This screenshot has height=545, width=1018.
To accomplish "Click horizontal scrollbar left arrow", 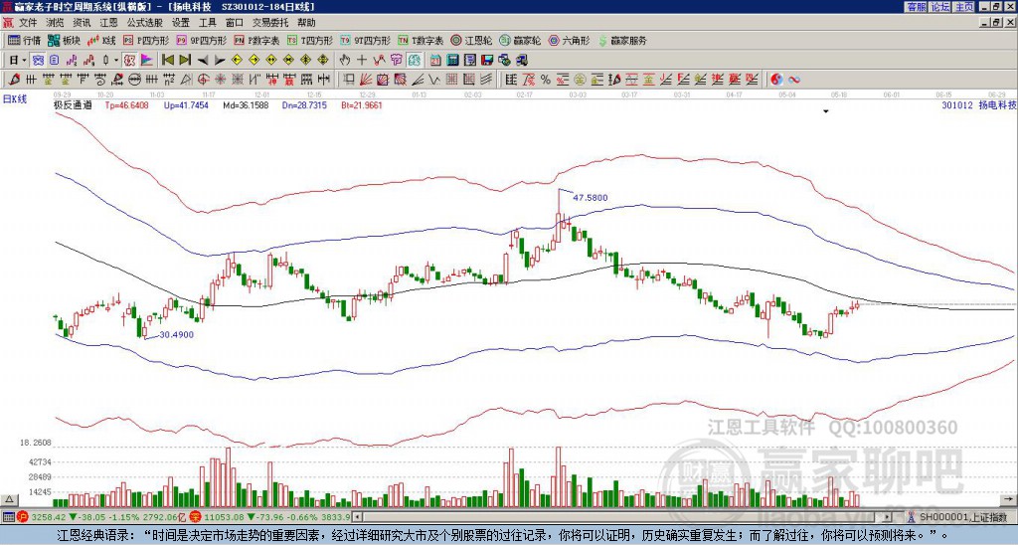I will click(x=357, y=517).
